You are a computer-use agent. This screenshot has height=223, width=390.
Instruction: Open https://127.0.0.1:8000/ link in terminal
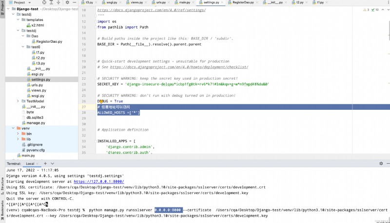[x=99, y=182]
